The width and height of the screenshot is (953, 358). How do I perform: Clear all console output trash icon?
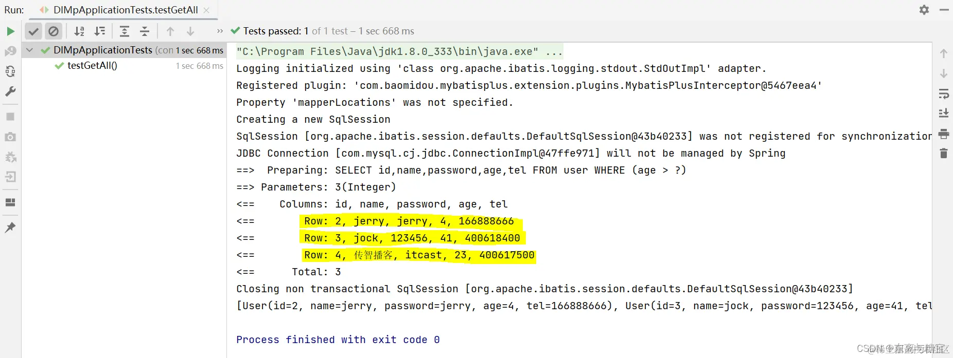click(x=944, y=153)
